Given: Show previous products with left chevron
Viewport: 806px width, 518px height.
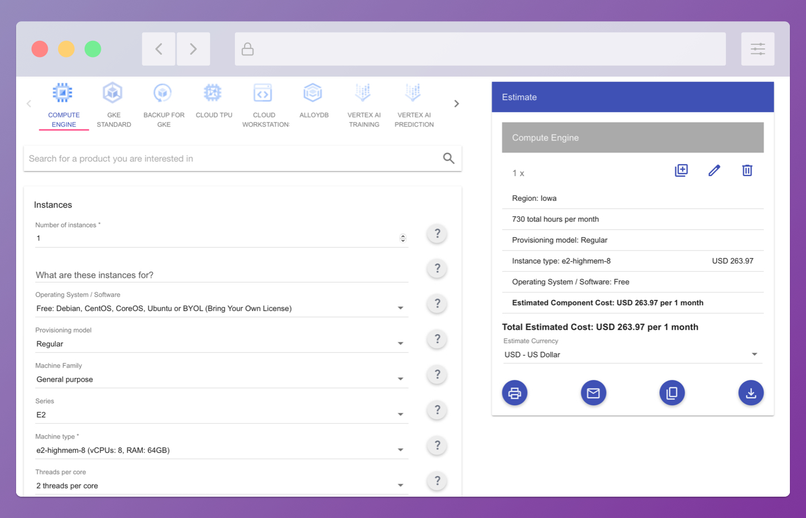Looking at the screenshot, I should point(29,104).
